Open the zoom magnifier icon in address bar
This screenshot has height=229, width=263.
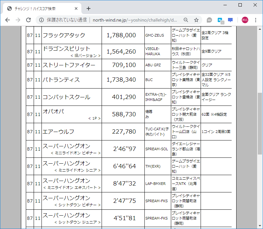click(x=186, y=20)
